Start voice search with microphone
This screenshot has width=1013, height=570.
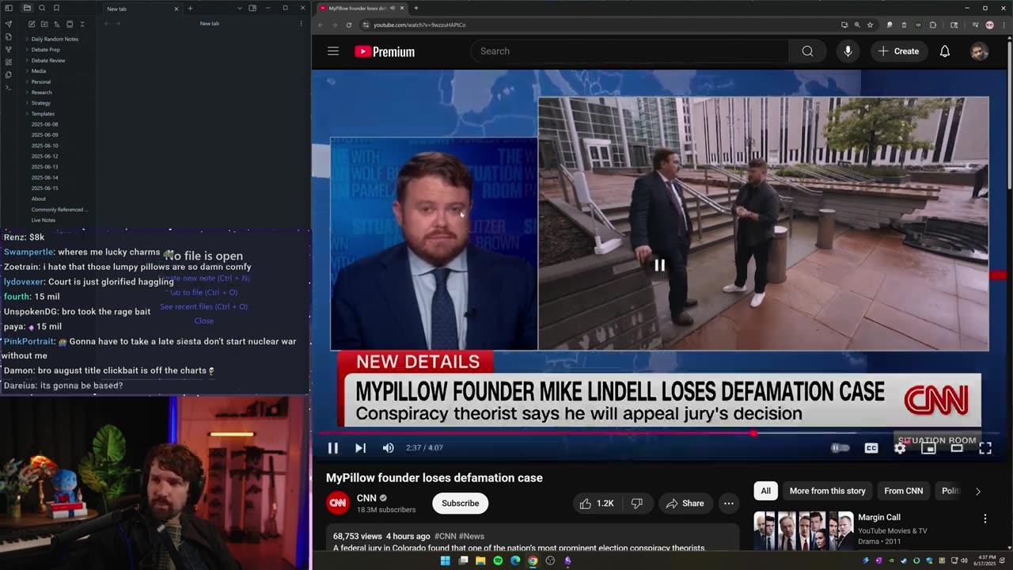pos(848,51)
